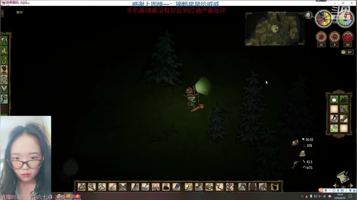Open the Science crafting tab with atom icon
This screenshot has width=357, height=200.
coord(4,80)
